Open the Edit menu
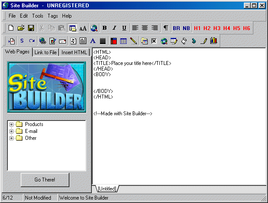268x203 pixels. point(24,16)
